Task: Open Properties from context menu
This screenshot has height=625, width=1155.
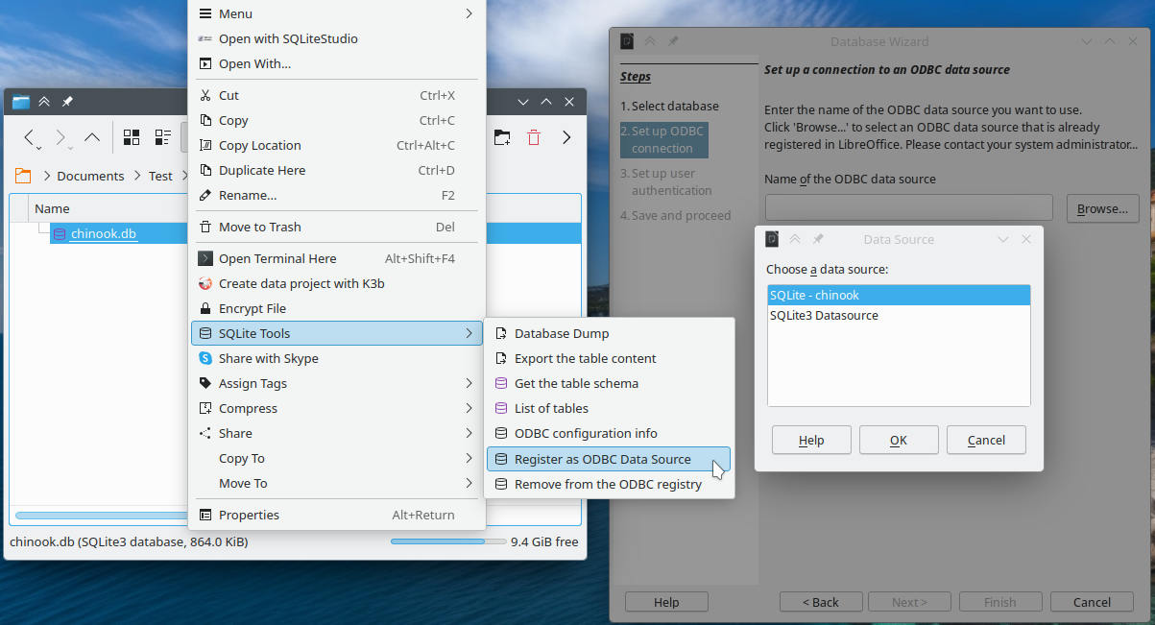Action: (337, 515)
